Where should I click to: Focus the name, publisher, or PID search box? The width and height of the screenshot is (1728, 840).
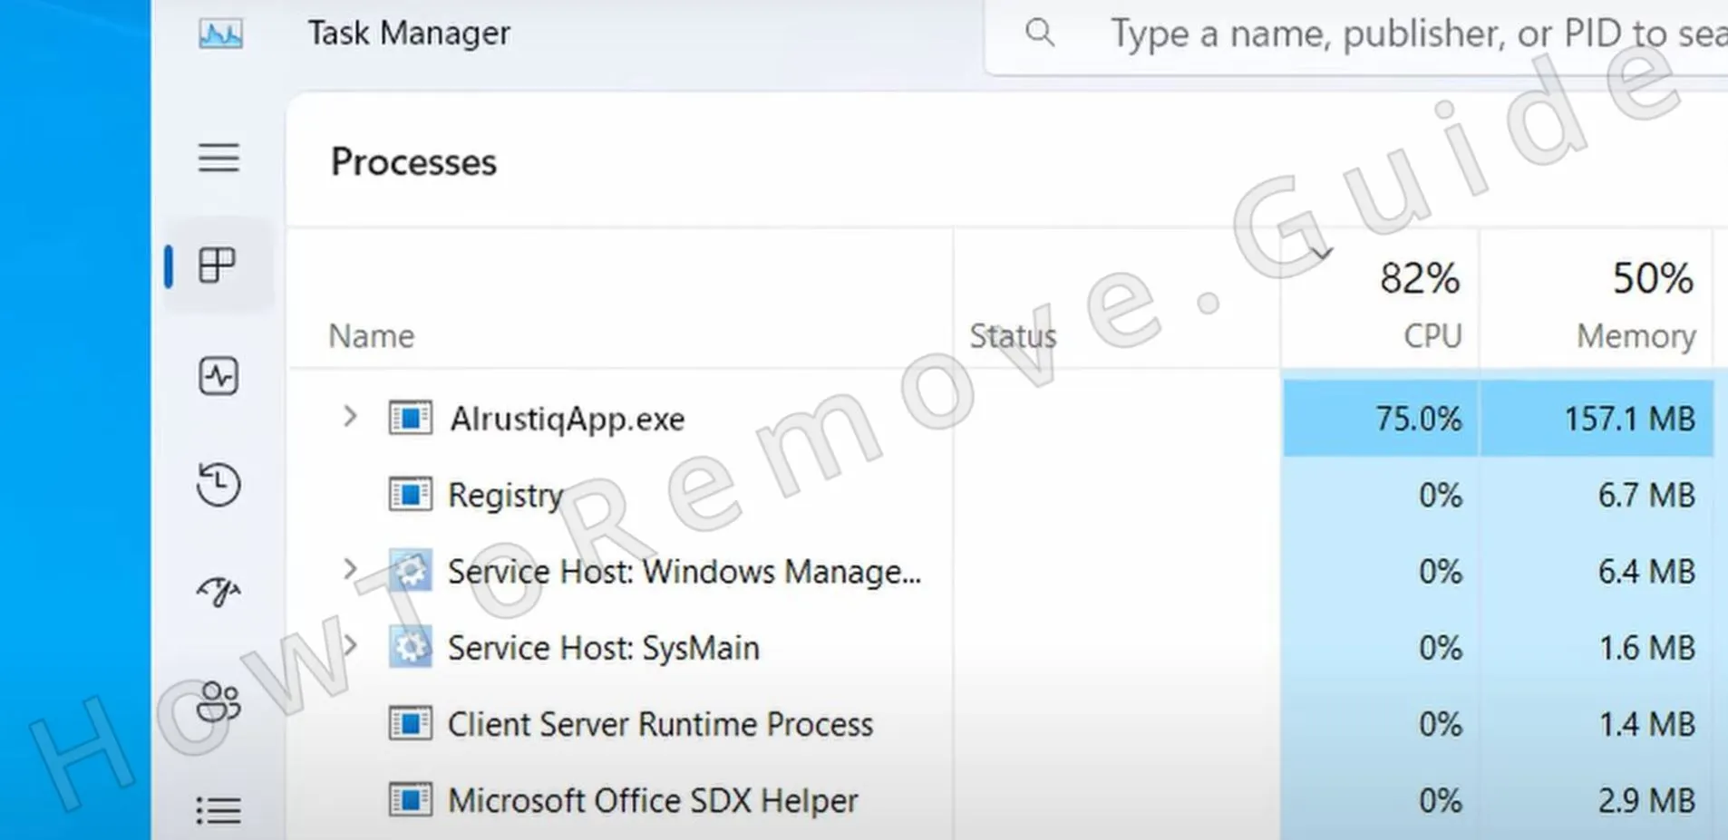[1356, 36]
